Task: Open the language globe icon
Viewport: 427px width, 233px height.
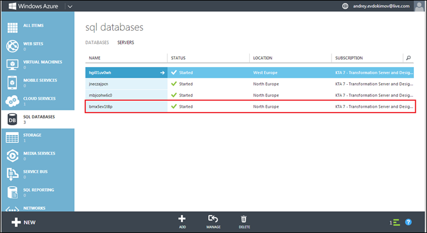Action: pyautogui.click(x=345, y=6)
